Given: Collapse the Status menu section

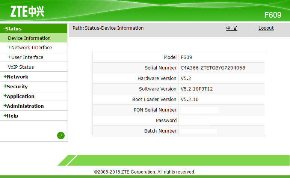Looking at the screenshot, I should [12, 29].
